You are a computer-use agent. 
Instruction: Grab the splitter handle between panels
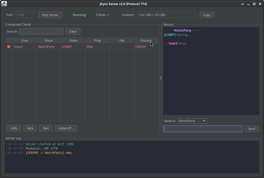pos(161,78)
